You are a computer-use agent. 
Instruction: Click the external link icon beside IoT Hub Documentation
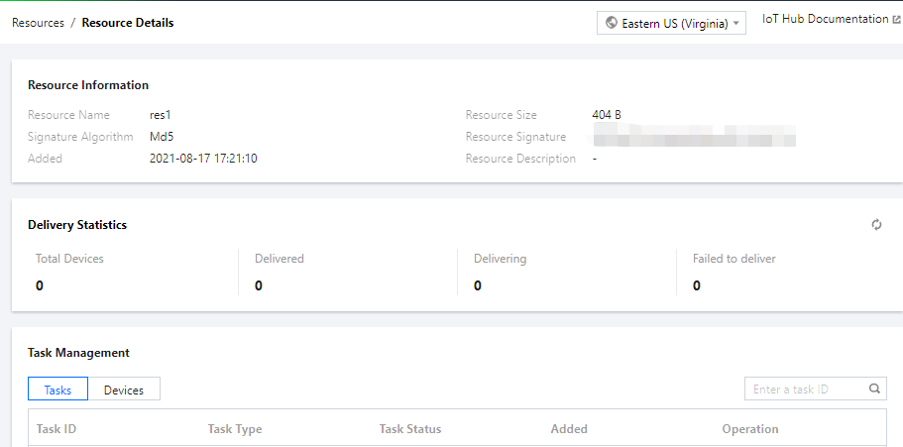click(896, 19)
